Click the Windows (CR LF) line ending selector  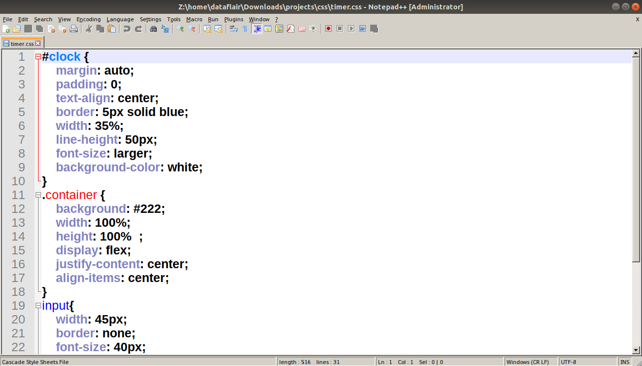tap(531, 362)
